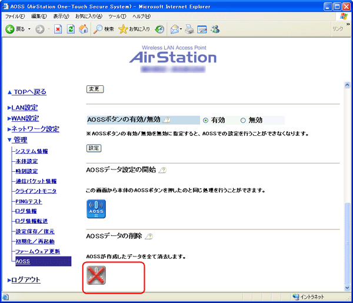
Task: Open Messenger people icon
Action: [x=215, y=29]
